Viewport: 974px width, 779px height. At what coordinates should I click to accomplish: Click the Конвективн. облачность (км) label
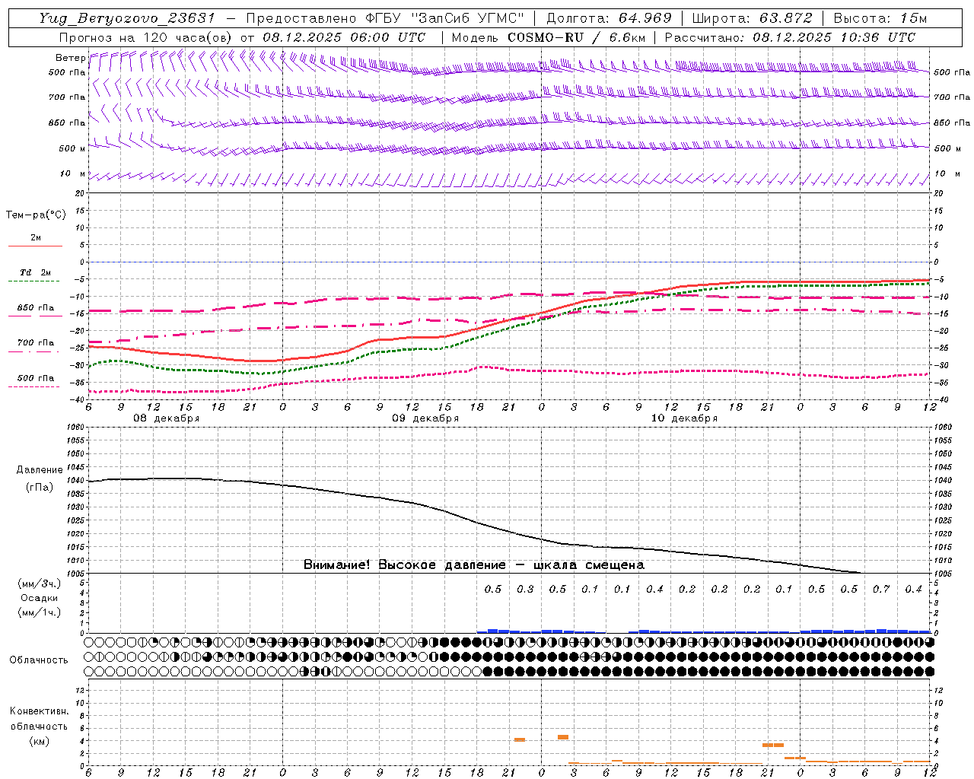(x=39, y=727)
